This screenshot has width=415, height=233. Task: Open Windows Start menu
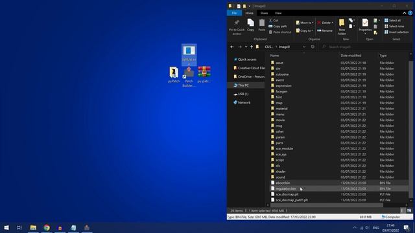pos(6,227)
